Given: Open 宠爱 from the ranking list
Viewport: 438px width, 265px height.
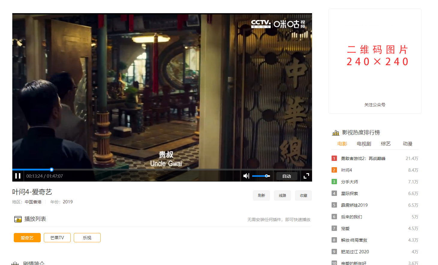Looking at the screenshot, I should coord(345,229).
